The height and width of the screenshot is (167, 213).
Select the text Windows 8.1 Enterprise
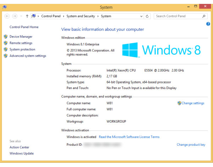(83, 44)
